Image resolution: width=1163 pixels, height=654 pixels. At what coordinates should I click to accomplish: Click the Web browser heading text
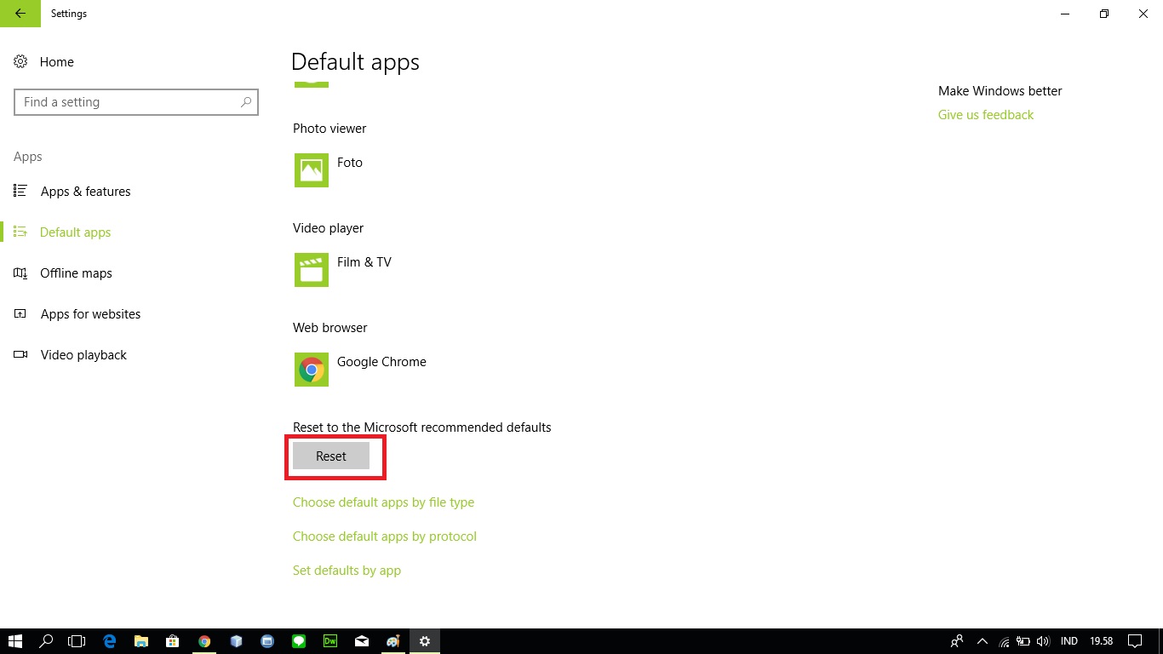click(330, 328)
